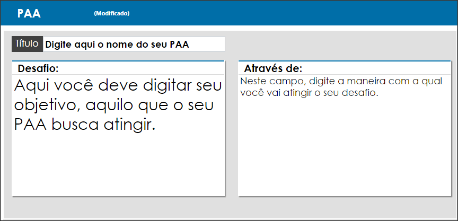Click the empty right side of blue header bar
This screenshot has height=221, width=458.
[x=292, y=13]
